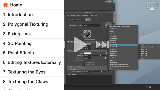Click the checker map icon beside Index of Refraction

tap(108, 72)
